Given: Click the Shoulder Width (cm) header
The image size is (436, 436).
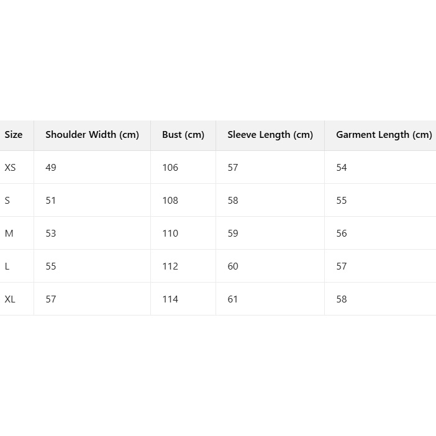Looking at the screenshot, I should pyautogui.click(x=92, y=135).
